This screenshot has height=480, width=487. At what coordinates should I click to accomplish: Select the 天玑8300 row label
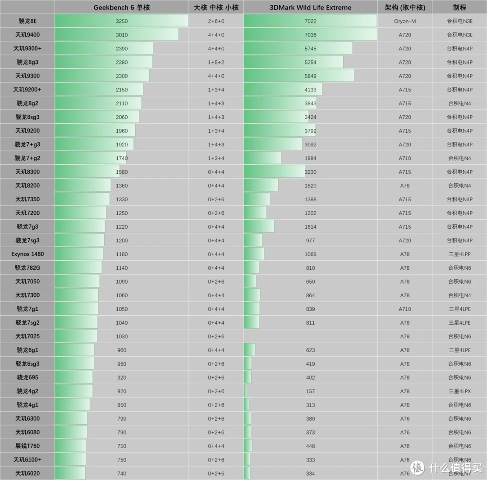pos(28,172)
